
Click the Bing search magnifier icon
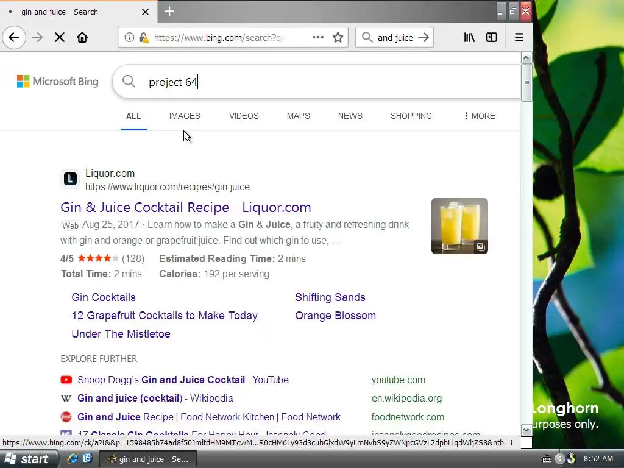pyautogui.click(x=129, y=81)
